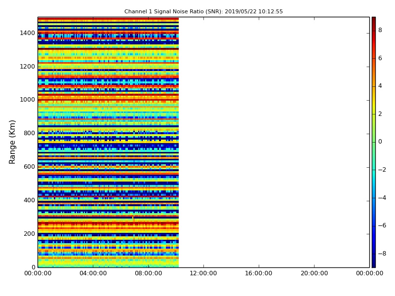This screenshot has height=296, width=395.
Task: Click the 20:00:00 time axis label
Action: click(x=314, y=273)
